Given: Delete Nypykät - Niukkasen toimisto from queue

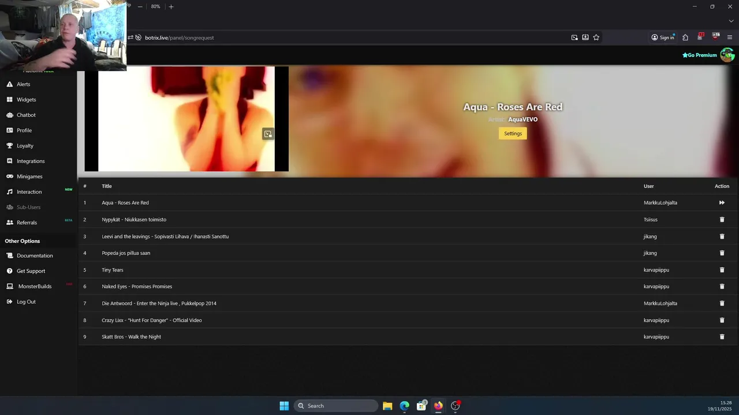Looking at the screenshot, I should 722,220.
